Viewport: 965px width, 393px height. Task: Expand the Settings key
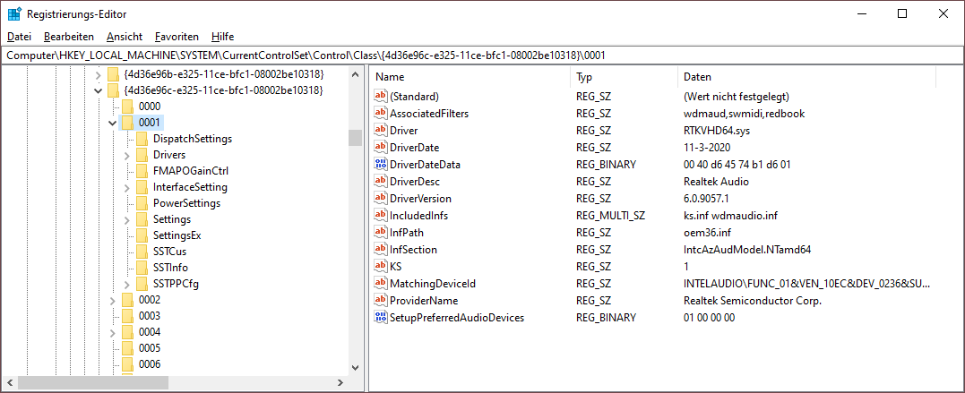coord(127,219)
